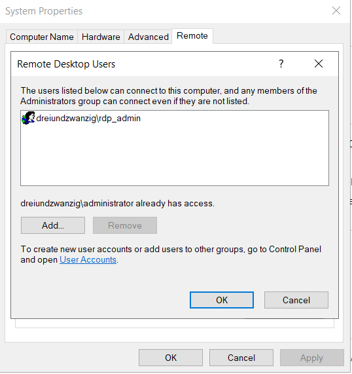Screen dimensions: 352x374
Task: Open the Hardware tab
Action: coord(101,37)
